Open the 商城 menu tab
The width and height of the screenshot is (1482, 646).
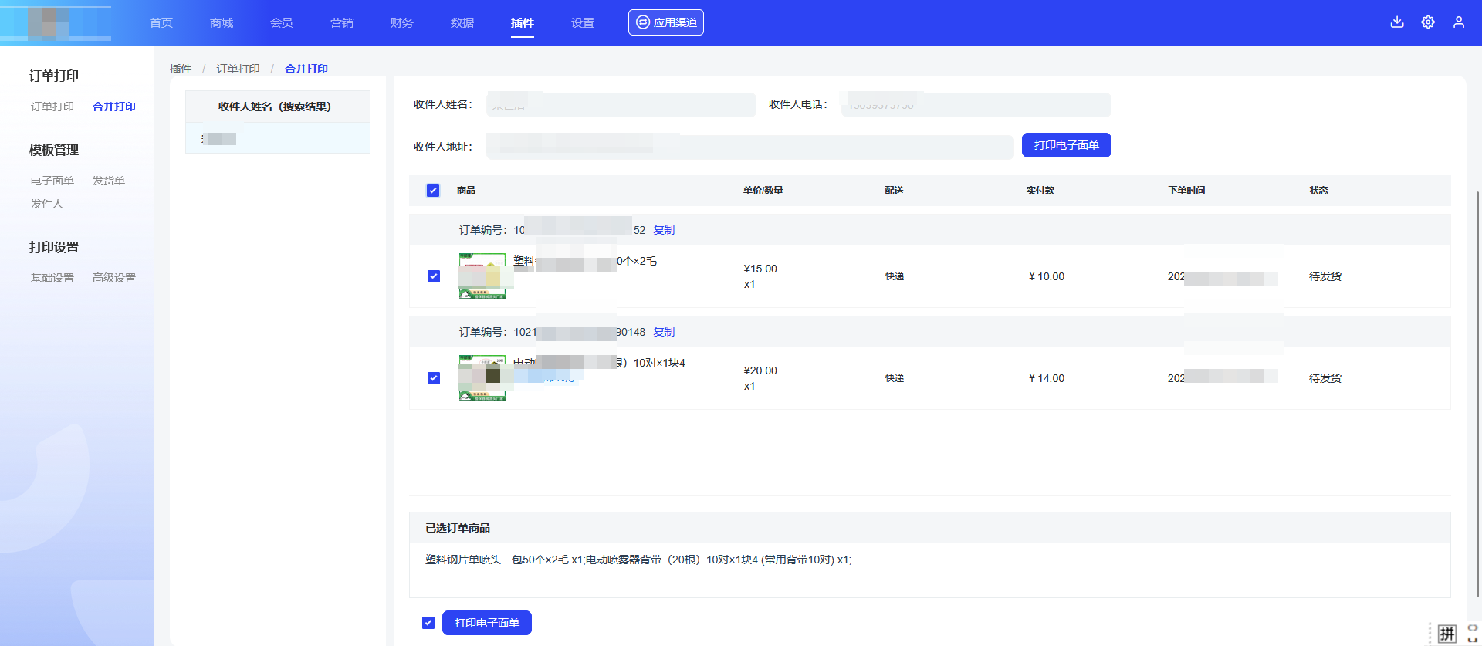click(222, 23)
